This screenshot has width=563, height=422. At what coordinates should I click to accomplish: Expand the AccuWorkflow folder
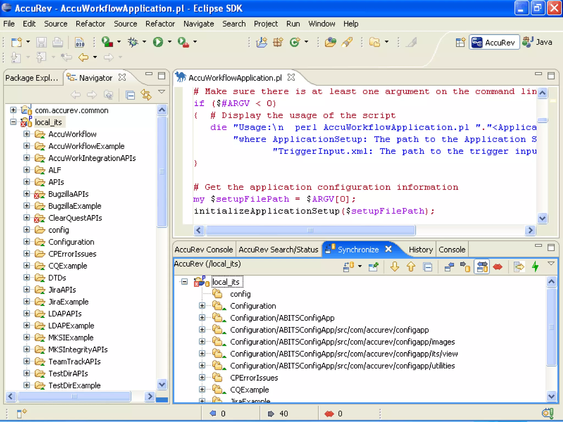27,134
